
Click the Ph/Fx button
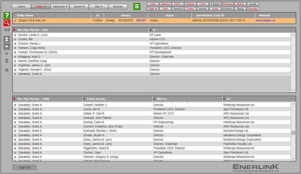(177, 4)
